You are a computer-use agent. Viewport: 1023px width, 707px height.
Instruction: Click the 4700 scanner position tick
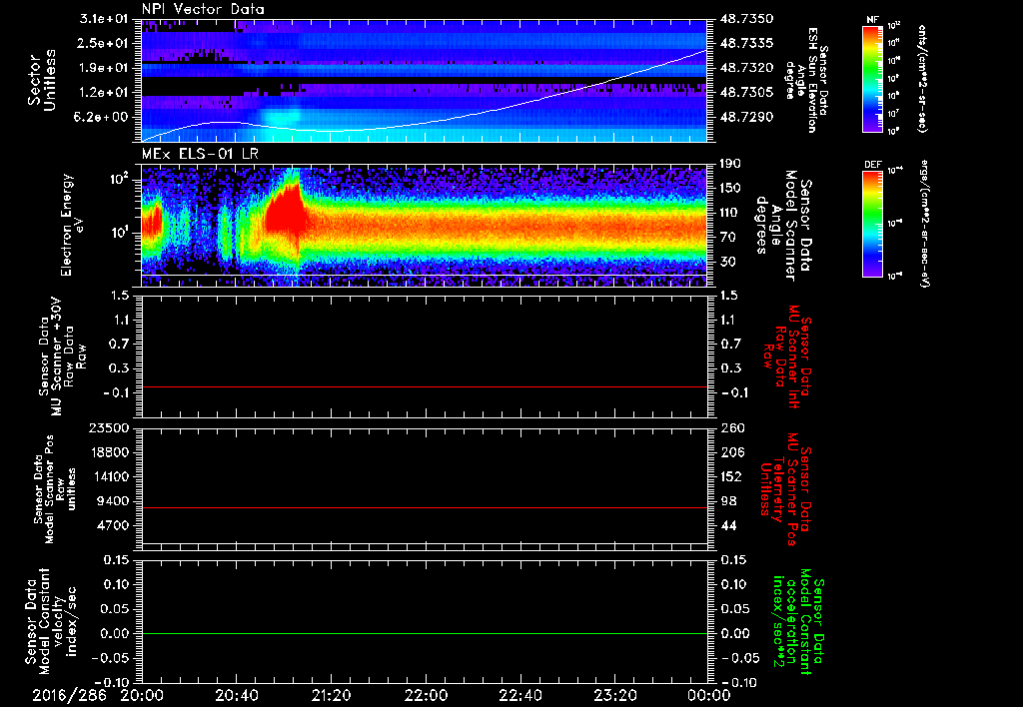[x=115, y=525]
